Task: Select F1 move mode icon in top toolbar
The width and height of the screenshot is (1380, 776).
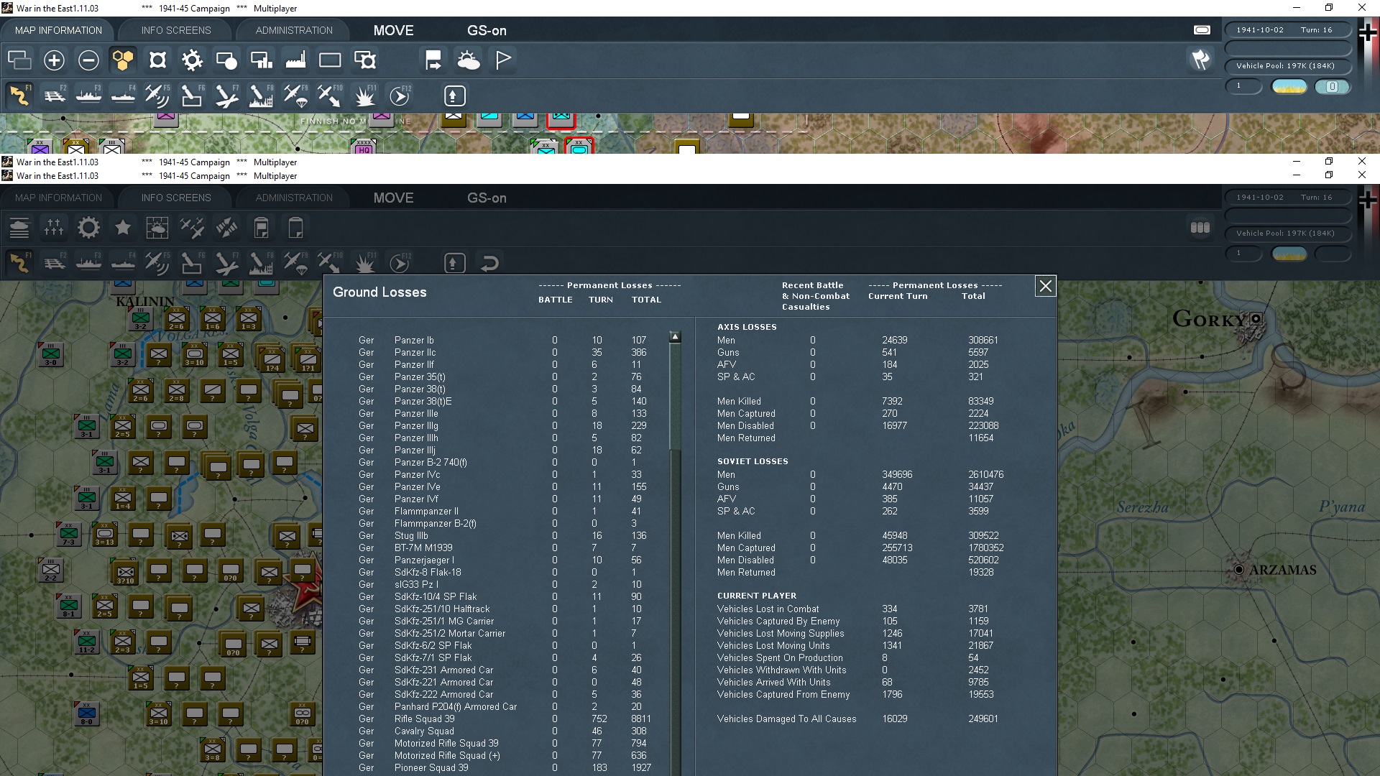Action: (x=19, y=96)
